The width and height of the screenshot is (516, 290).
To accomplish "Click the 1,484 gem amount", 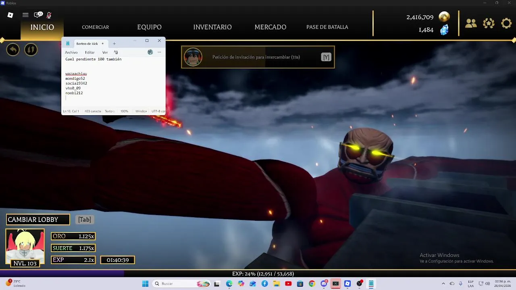I will coord(426,30).
